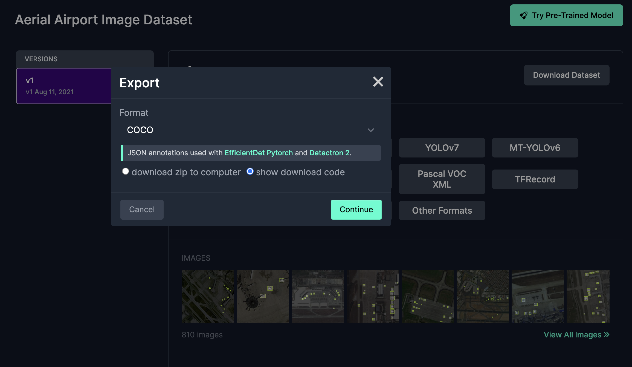
Task: Click double-chevron beside View All Images
Action: (x=607, y=334)
